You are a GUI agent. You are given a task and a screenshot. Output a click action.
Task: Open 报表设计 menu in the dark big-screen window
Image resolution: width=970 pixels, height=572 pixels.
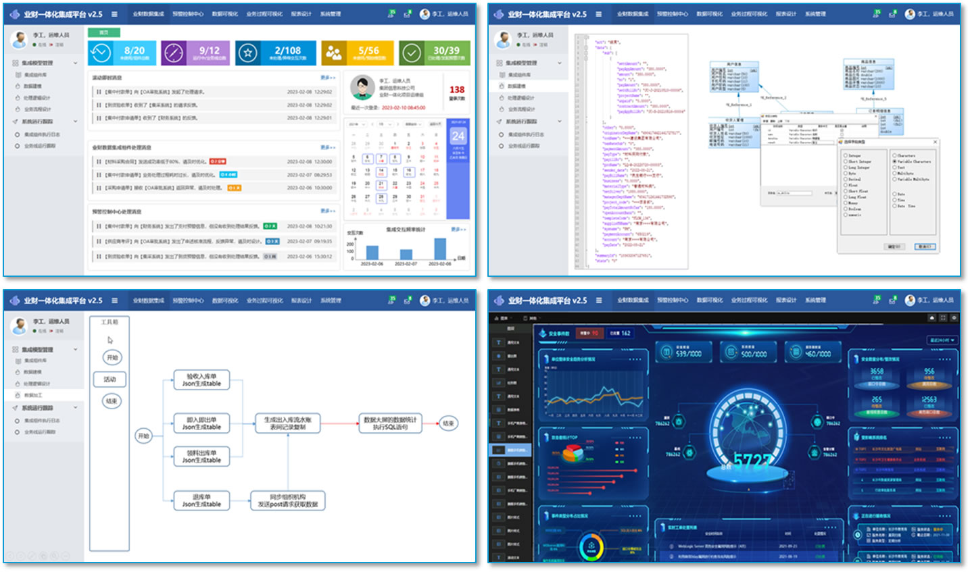point(786,301)
